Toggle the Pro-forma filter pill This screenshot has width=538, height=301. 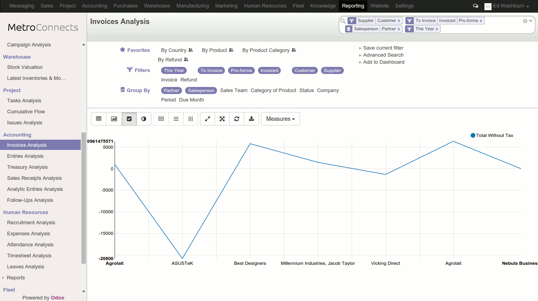[241, 70]
